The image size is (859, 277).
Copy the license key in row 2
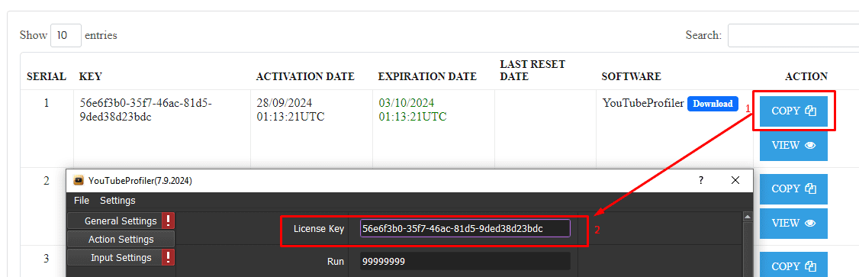[793, 188]
